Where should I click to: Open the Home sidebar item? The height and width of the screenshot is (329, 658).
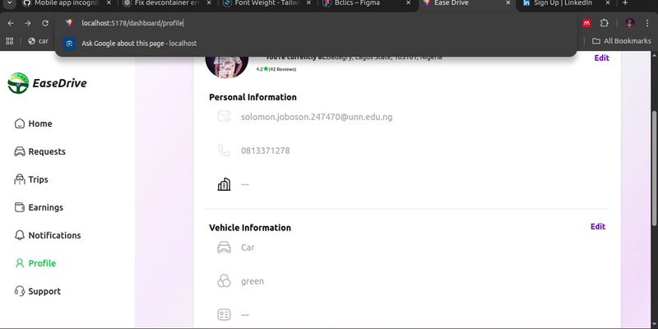point(33,123)
